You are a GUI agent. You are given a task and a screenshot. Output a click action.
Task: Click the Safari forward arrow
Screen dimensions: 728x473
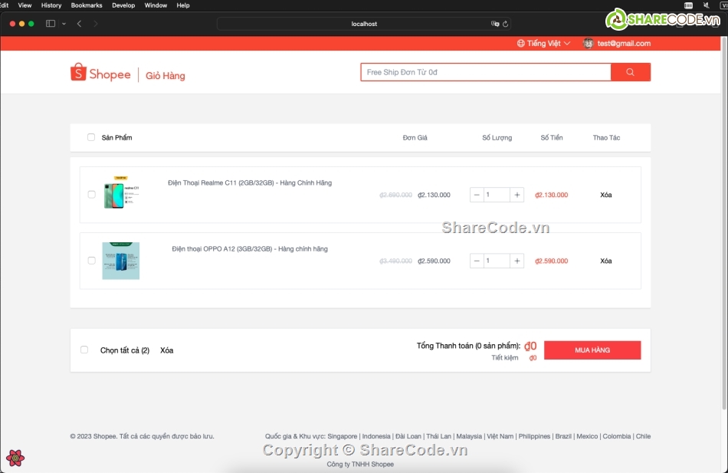(x=96, y=24)
